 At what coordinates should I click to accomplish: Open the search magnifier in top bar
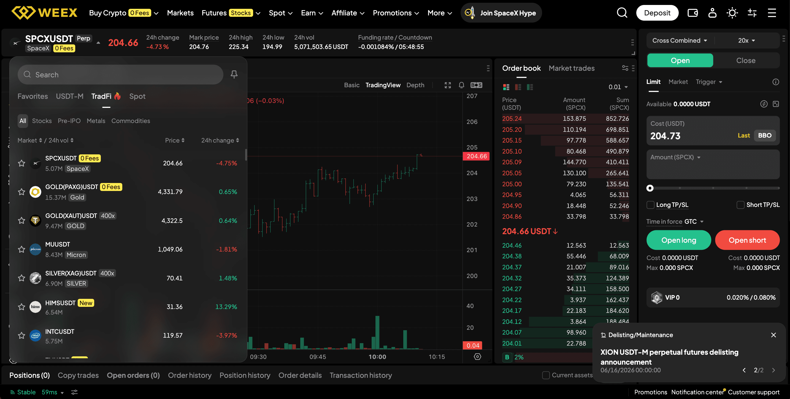[x=622, y=13]
